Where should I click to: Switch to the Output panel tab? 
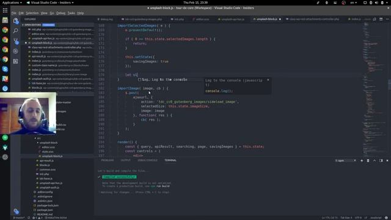(126, 160)
